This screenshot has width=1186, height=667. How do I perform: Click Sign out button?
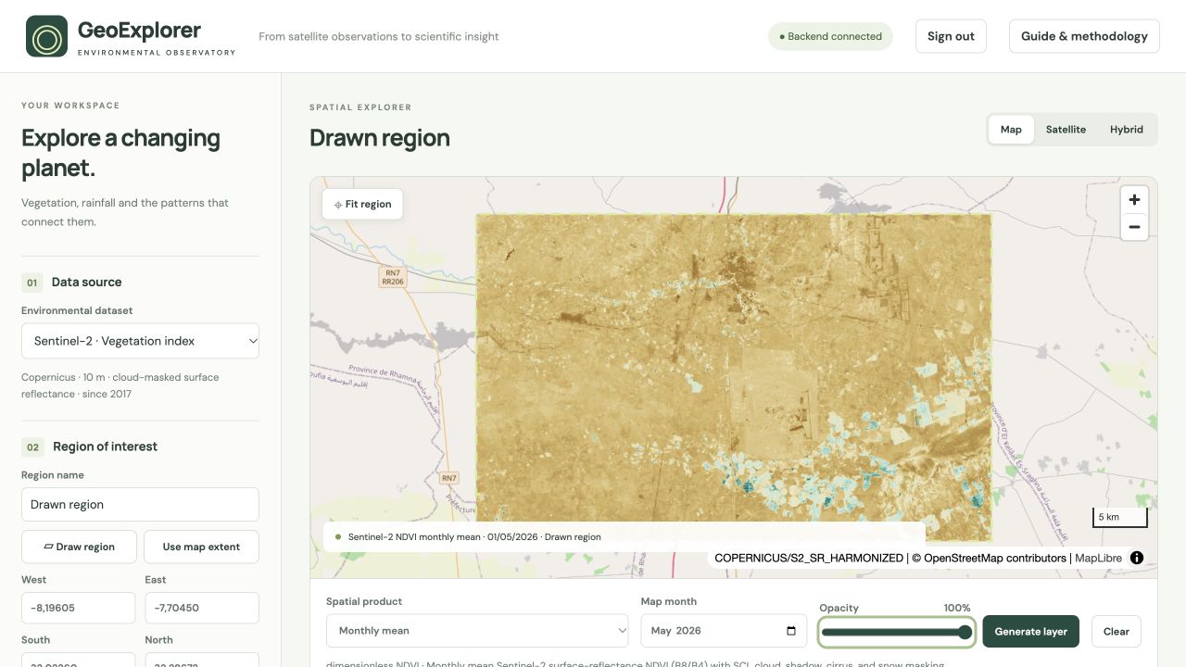tap(951, 36)
